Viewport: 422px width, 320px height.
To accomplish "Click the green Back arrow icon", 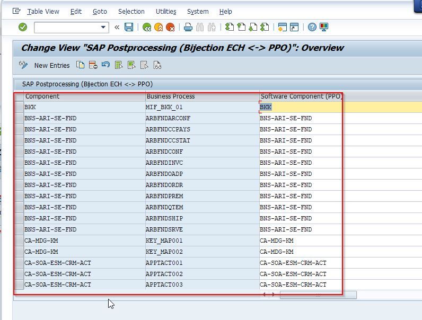I will tap(147, 27).
